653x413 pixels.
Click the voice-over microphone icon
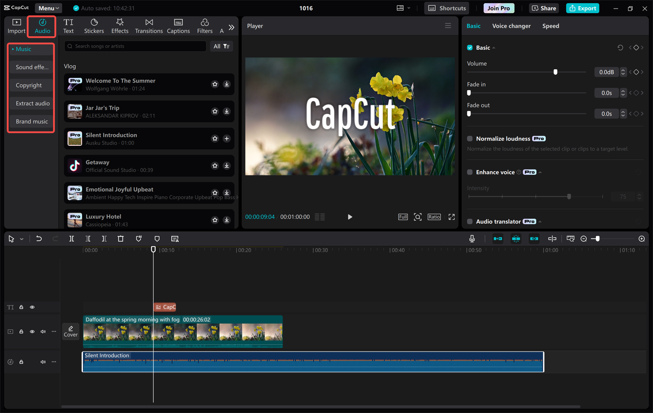click(472, 238)
